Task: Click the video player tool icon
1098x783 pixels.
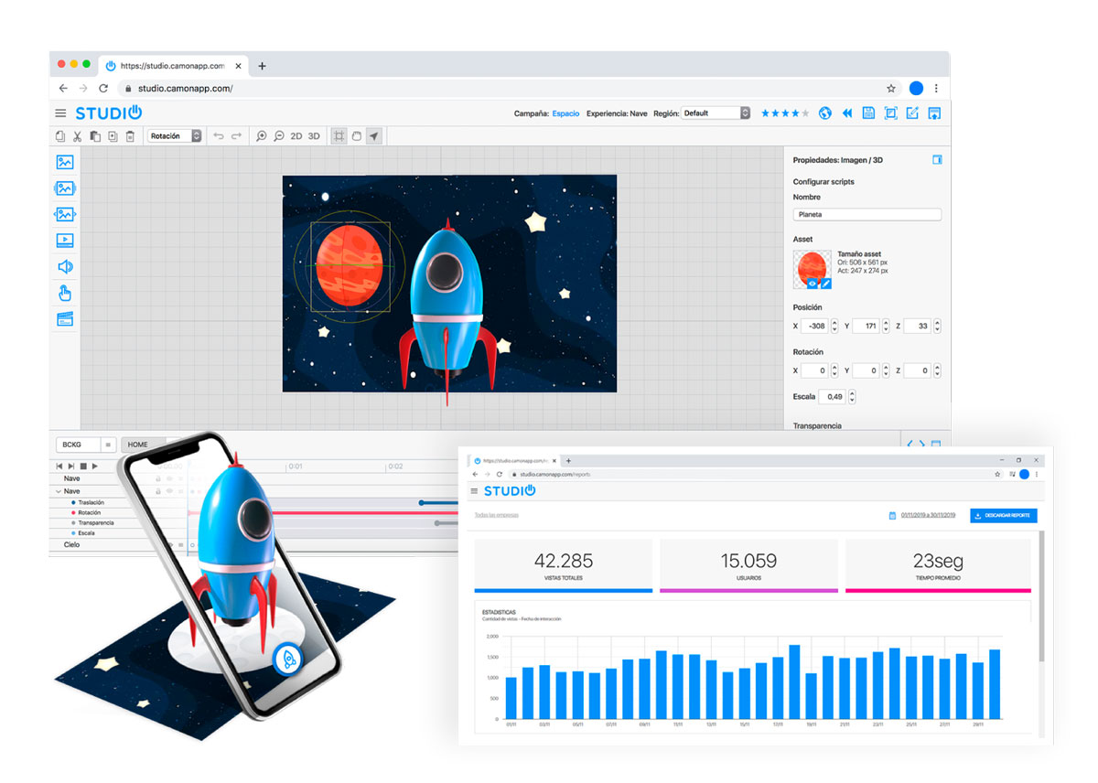Action: pyautogui.click(x=65, y=241)
